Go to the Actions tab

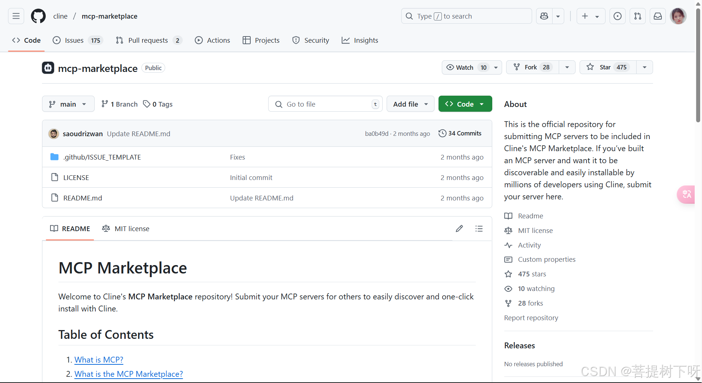tap(212, 40)
